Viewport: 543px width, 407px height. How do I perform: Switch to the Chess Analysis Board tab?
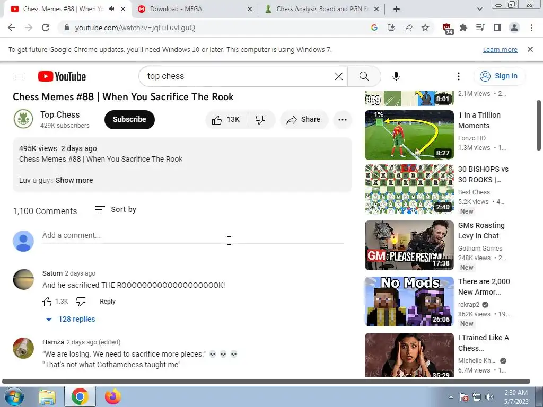click(322, 9)
